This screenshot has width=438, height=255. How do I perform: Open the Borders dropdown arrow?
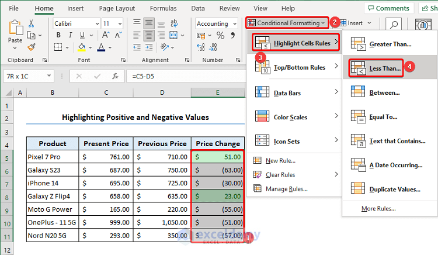click(67, 47)
